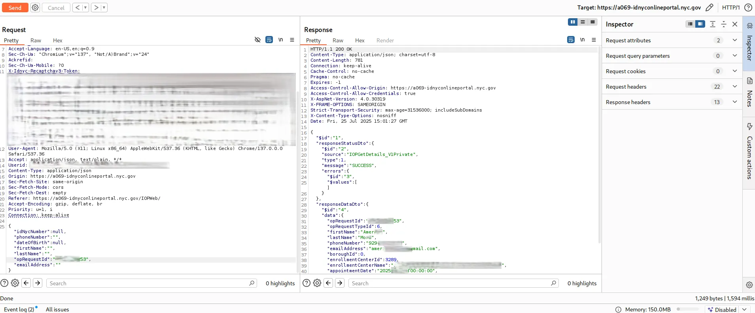Expand the Response headers section
This screenshot has width=755, height=313.
(x=672, y=102)
